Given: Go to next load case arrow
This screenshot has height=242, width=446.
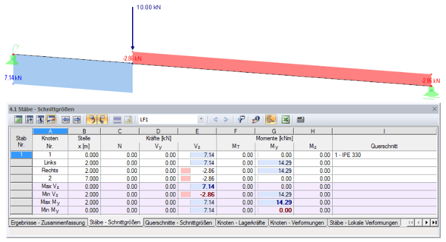Looking at the screenshot, I should [x=226, y=120].
